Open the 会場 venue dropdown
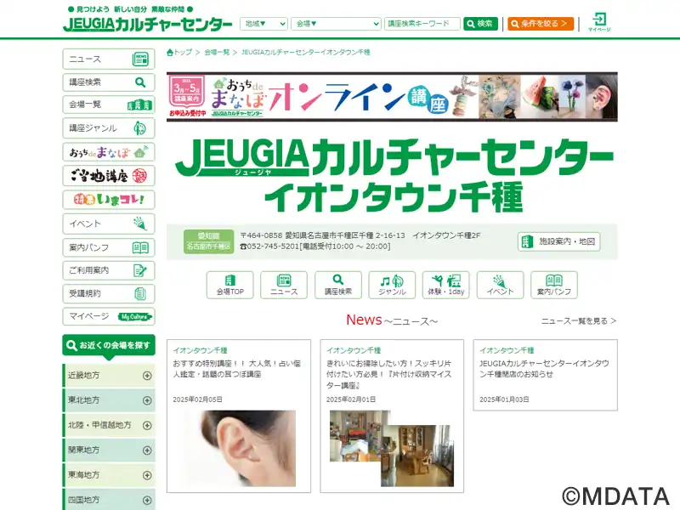Screen dimensions: 680x510 click(x=336, y=24)
